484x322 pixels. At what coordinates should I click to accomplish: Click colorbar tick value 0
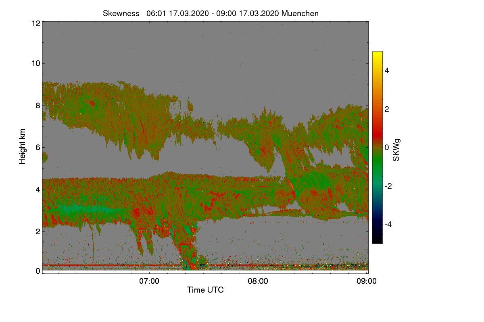pyautogui.click(x=387, y=147)
